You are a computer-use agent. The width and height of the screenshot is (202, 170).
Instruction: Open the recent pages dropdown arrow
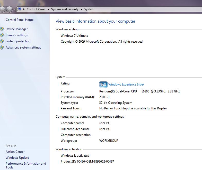pyautogui.click(x=14, y=10)
